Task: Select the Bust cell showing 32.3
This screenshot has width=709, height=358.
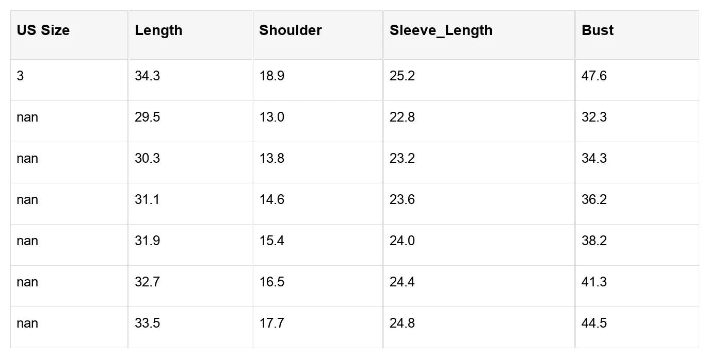Action: pyautogui.click(x=594, y=117)
